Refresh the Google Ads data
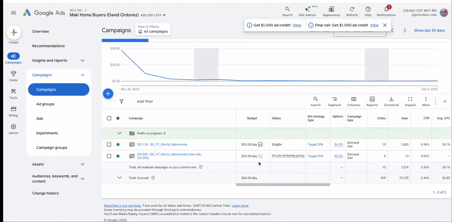 tap(352, 11)
